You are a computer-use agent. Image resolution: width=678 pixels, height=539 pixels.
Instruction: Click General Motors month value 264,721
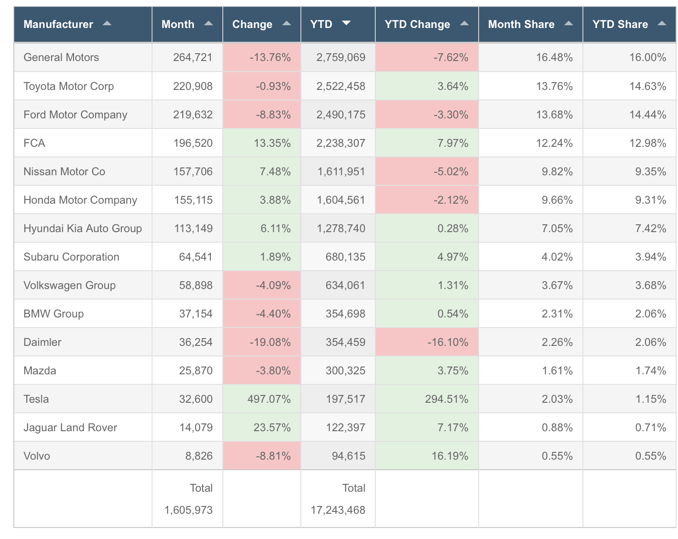tap(193, 57)
